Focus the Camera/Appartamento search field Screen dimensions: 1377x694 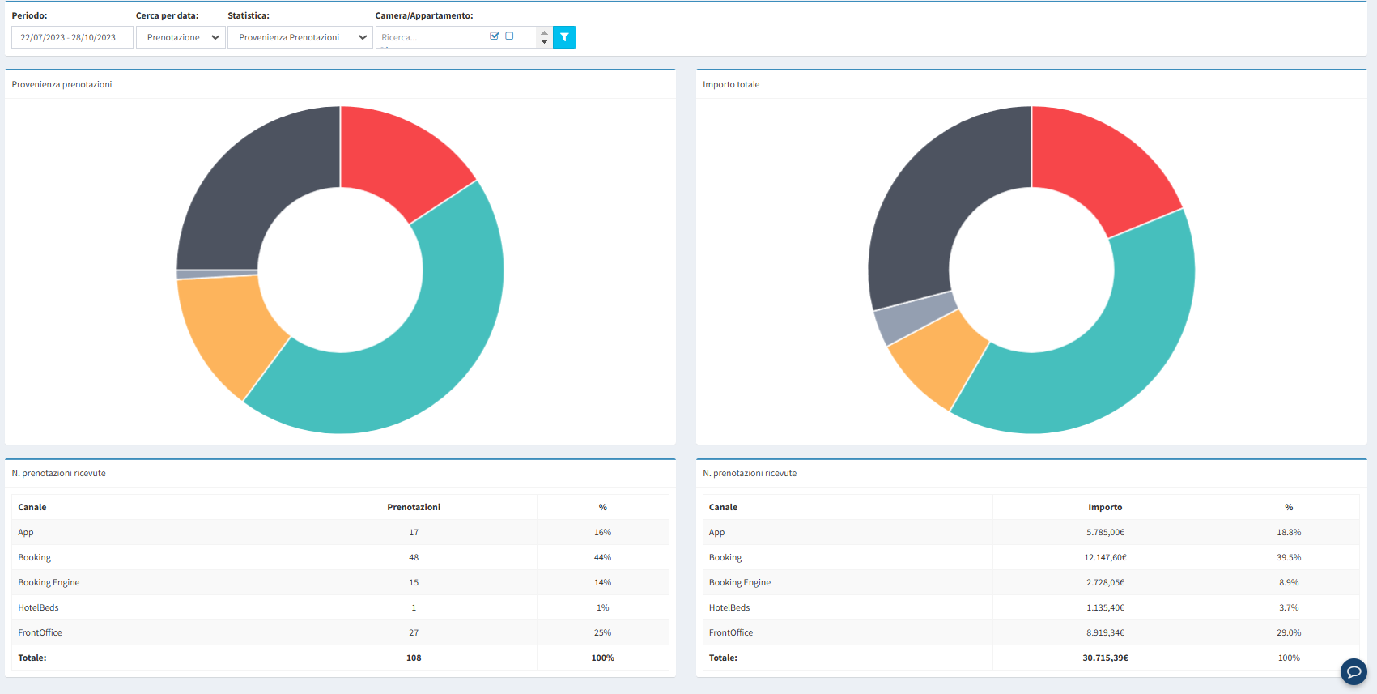431,37
